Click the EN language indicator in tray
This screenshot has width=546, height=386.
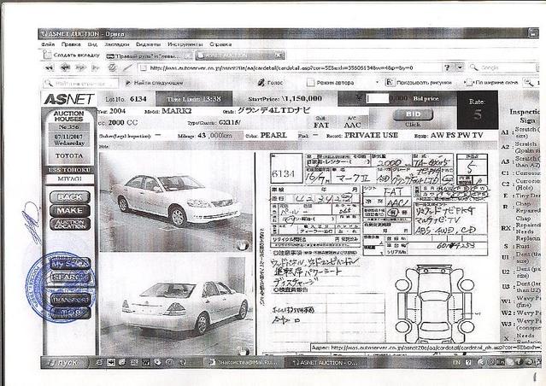[x=456, y=363]
